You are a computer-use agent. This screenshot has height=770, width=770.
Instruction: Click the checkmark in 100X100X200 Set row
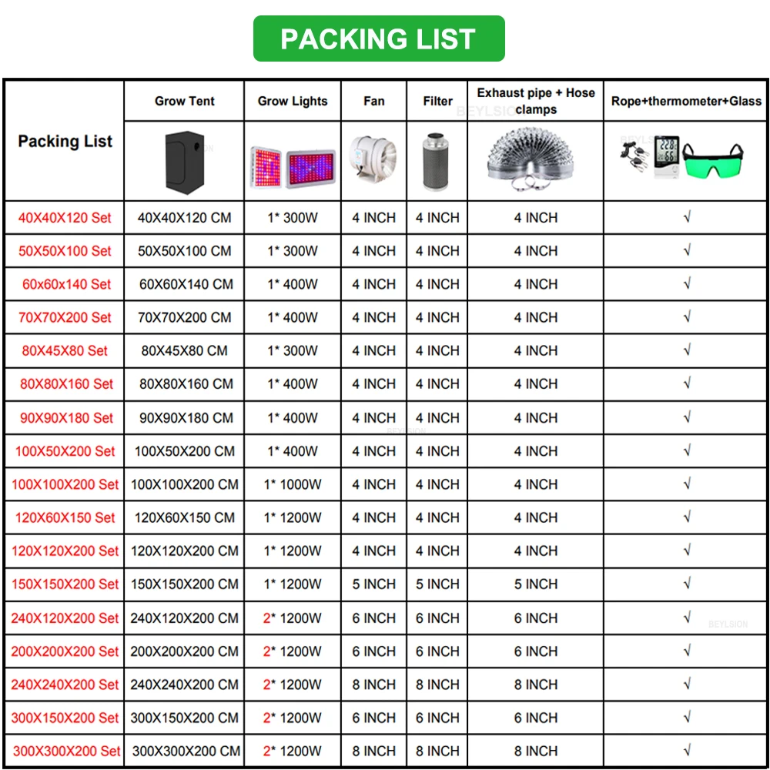pos(687,484)
